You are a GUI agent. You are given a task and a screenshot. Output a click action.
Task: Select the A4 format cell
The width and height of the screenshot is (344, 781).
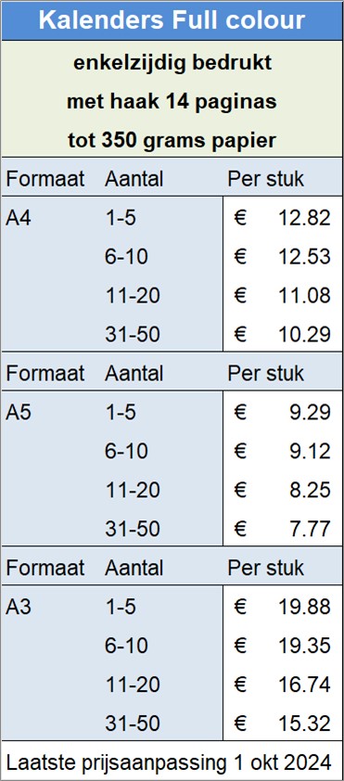[x=19, y=218]
